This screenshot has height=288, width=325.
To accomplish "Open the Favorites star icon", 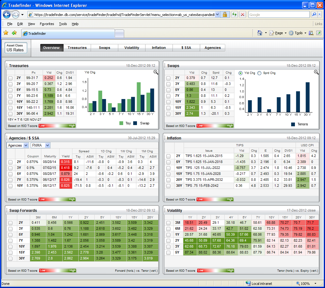I will [x=6, y=33].
